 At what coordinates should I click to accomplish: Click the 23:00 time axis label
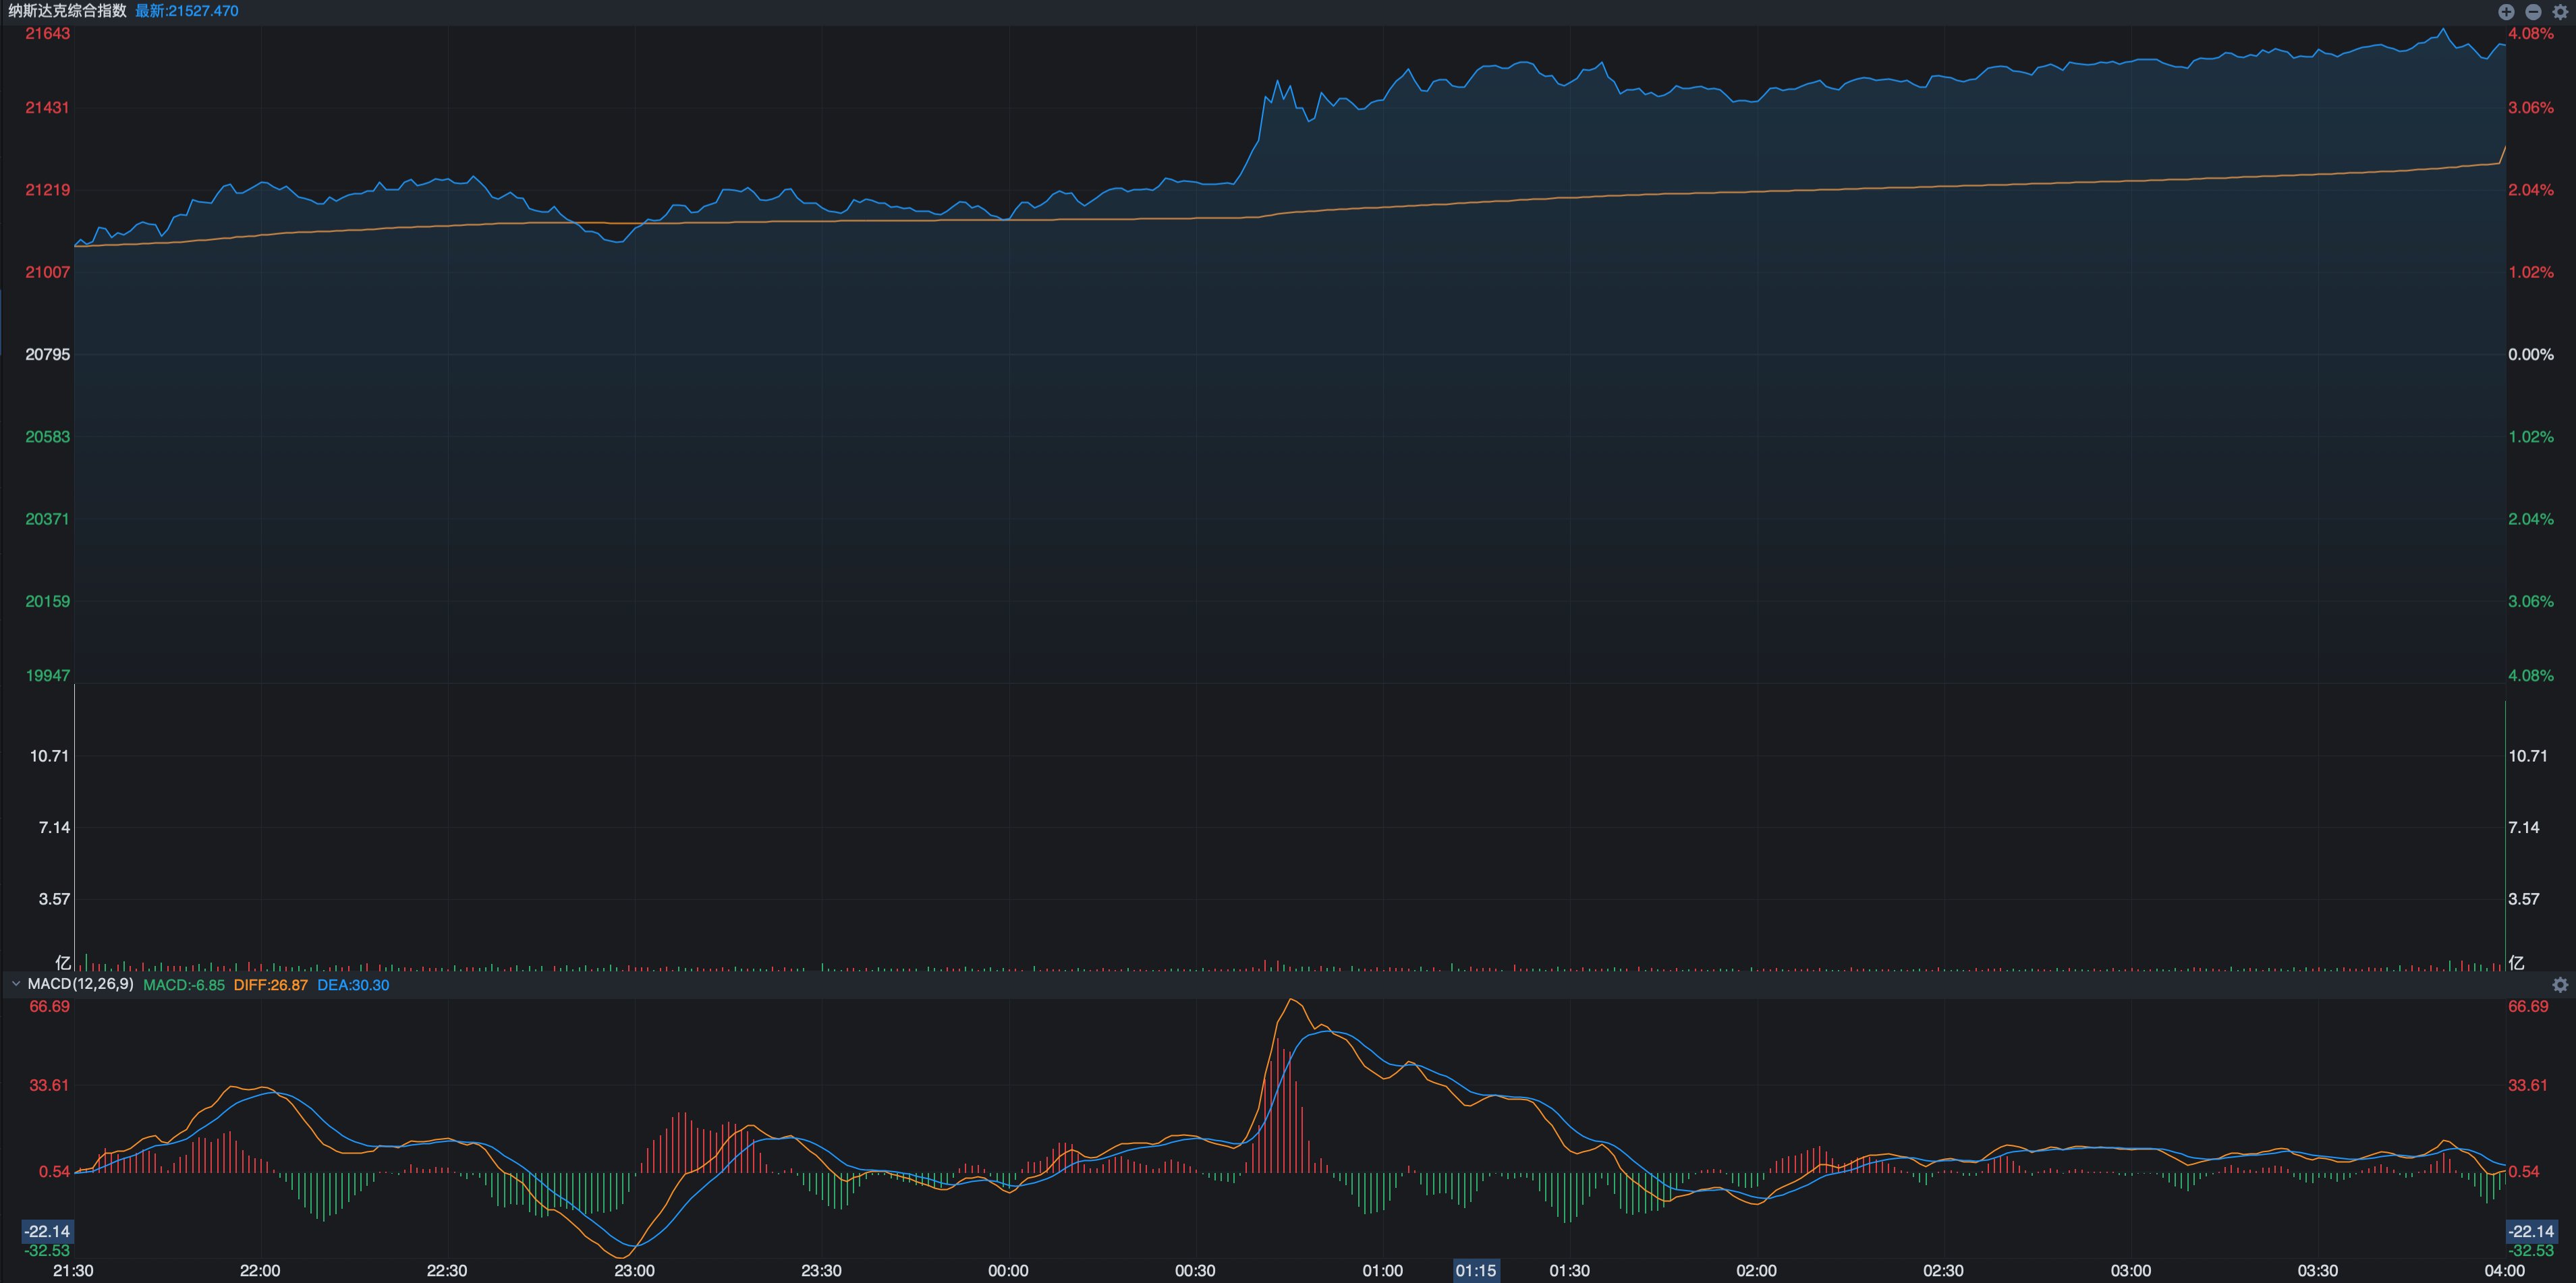tap(635, 1271)
